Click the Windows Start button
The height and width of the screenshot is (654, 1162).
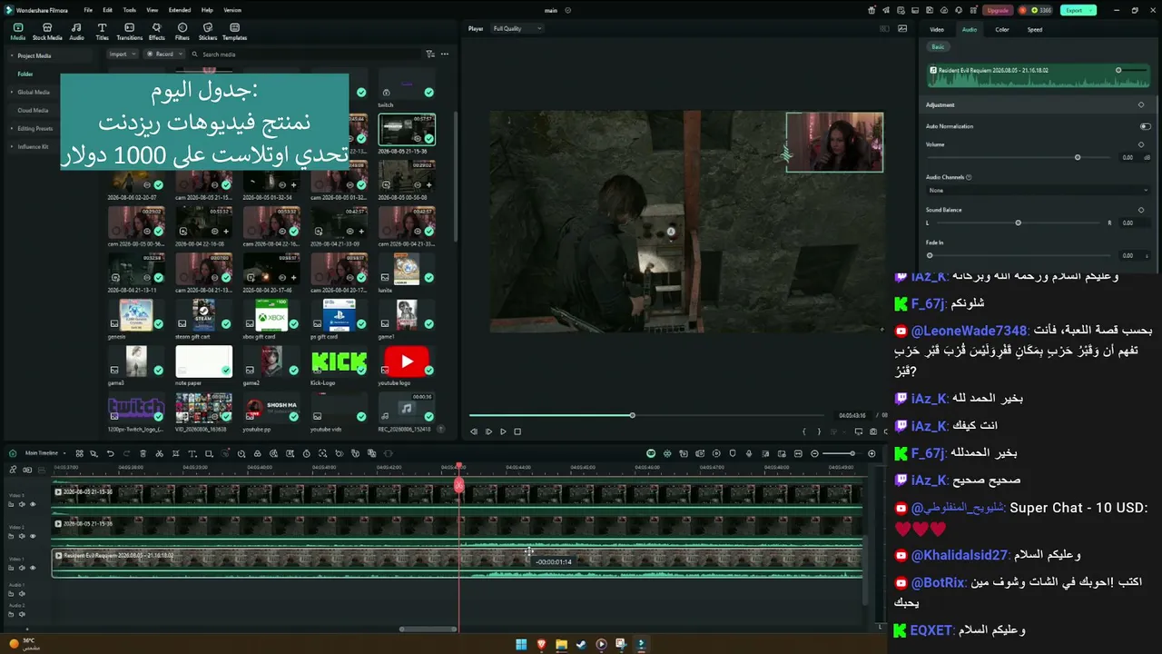click(521, 644)
